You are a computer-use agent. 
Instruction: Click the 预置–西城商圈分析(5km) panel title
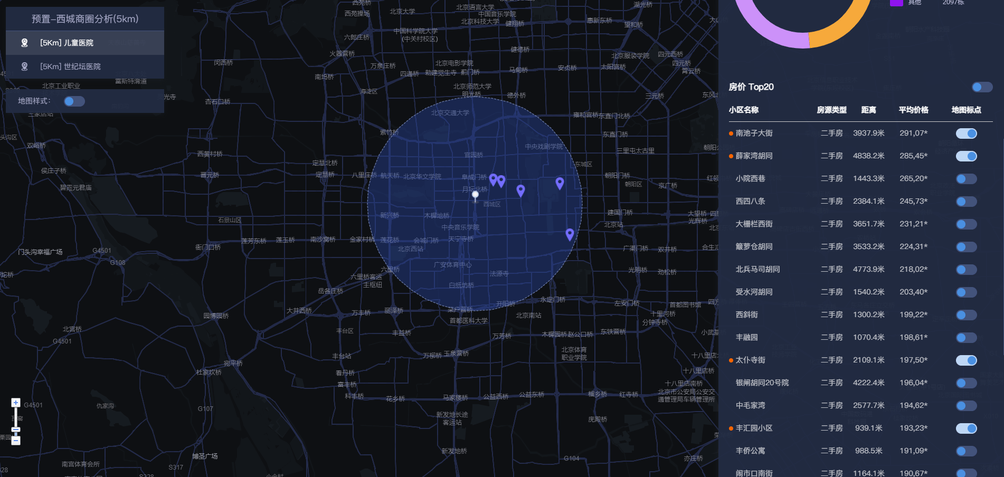(85, 19)
